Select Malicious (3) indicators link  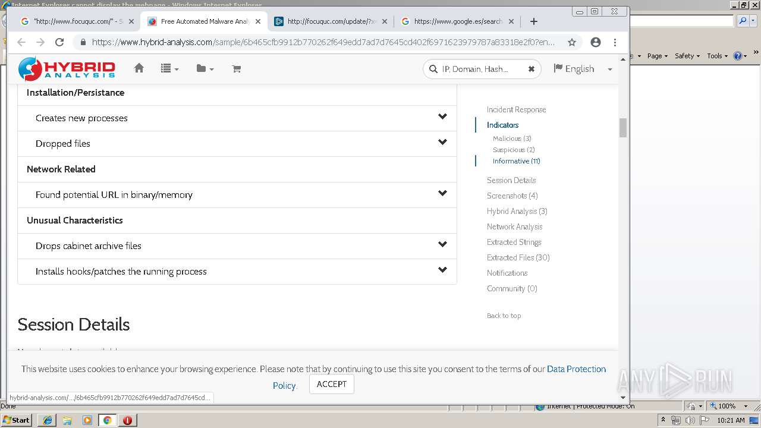coord(512,139)
